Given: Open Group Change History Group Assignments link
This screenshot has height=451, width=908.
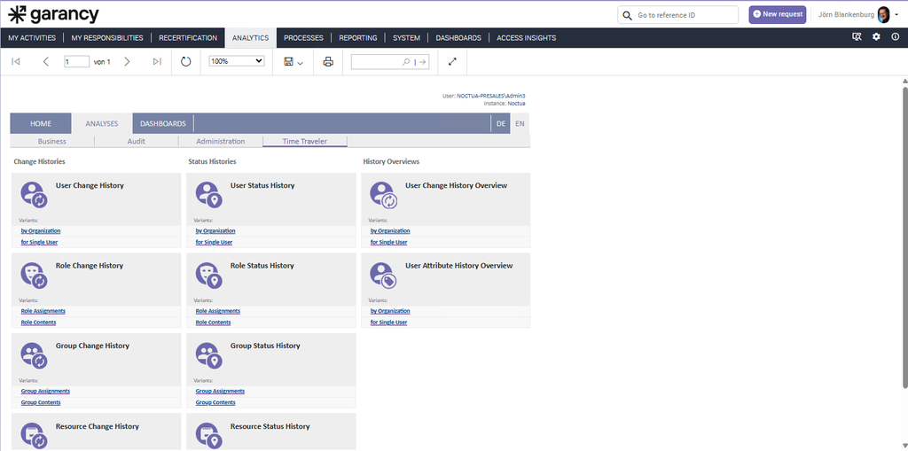Looking at the screenshot, I should (x=45, y=391).
